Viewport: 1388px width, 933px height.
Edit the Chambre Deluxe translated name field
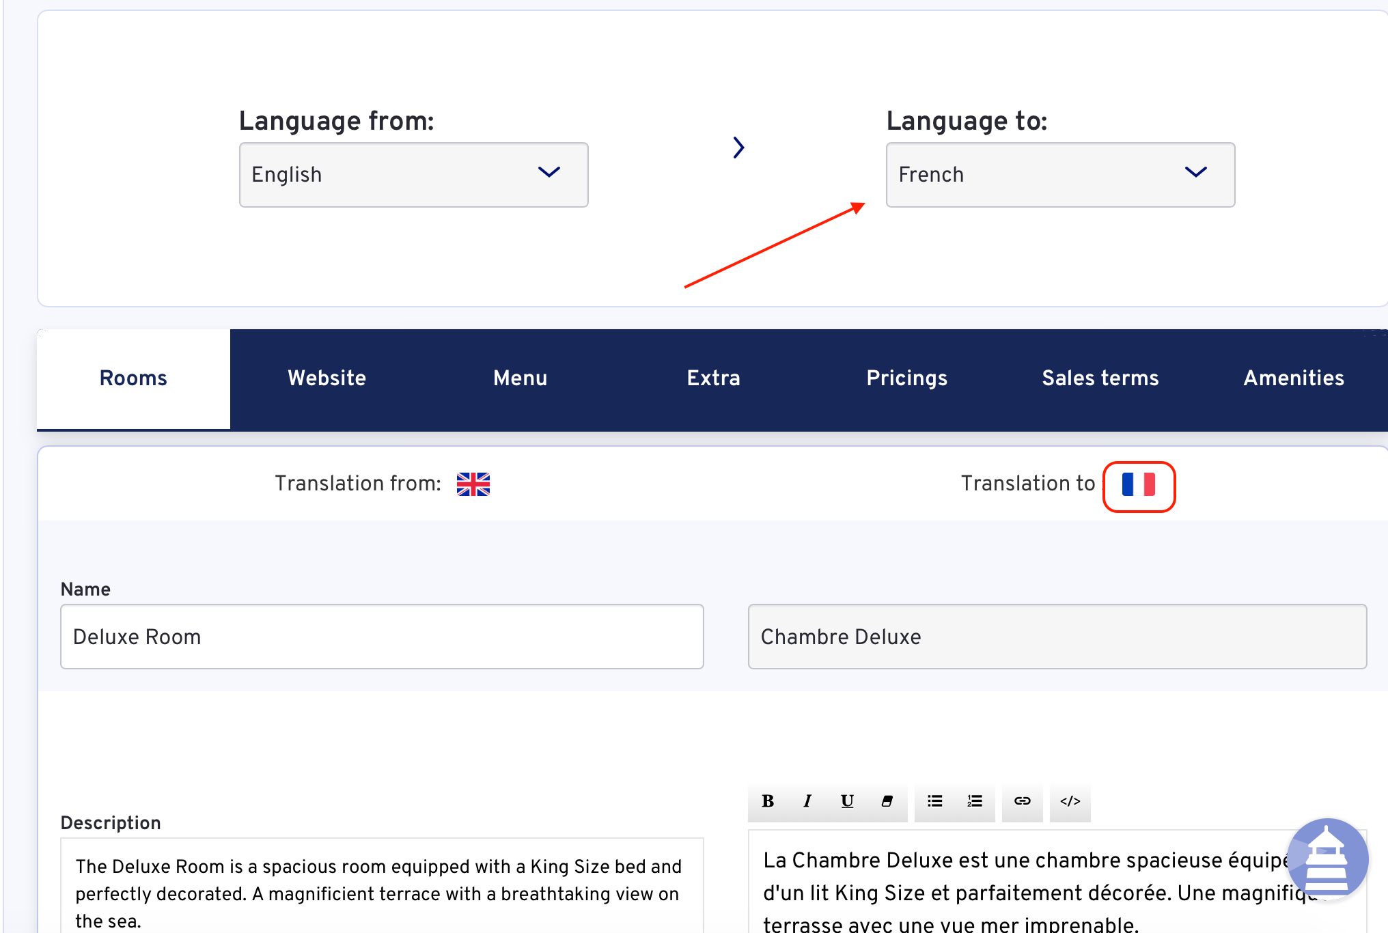(x=1057, y=637)
